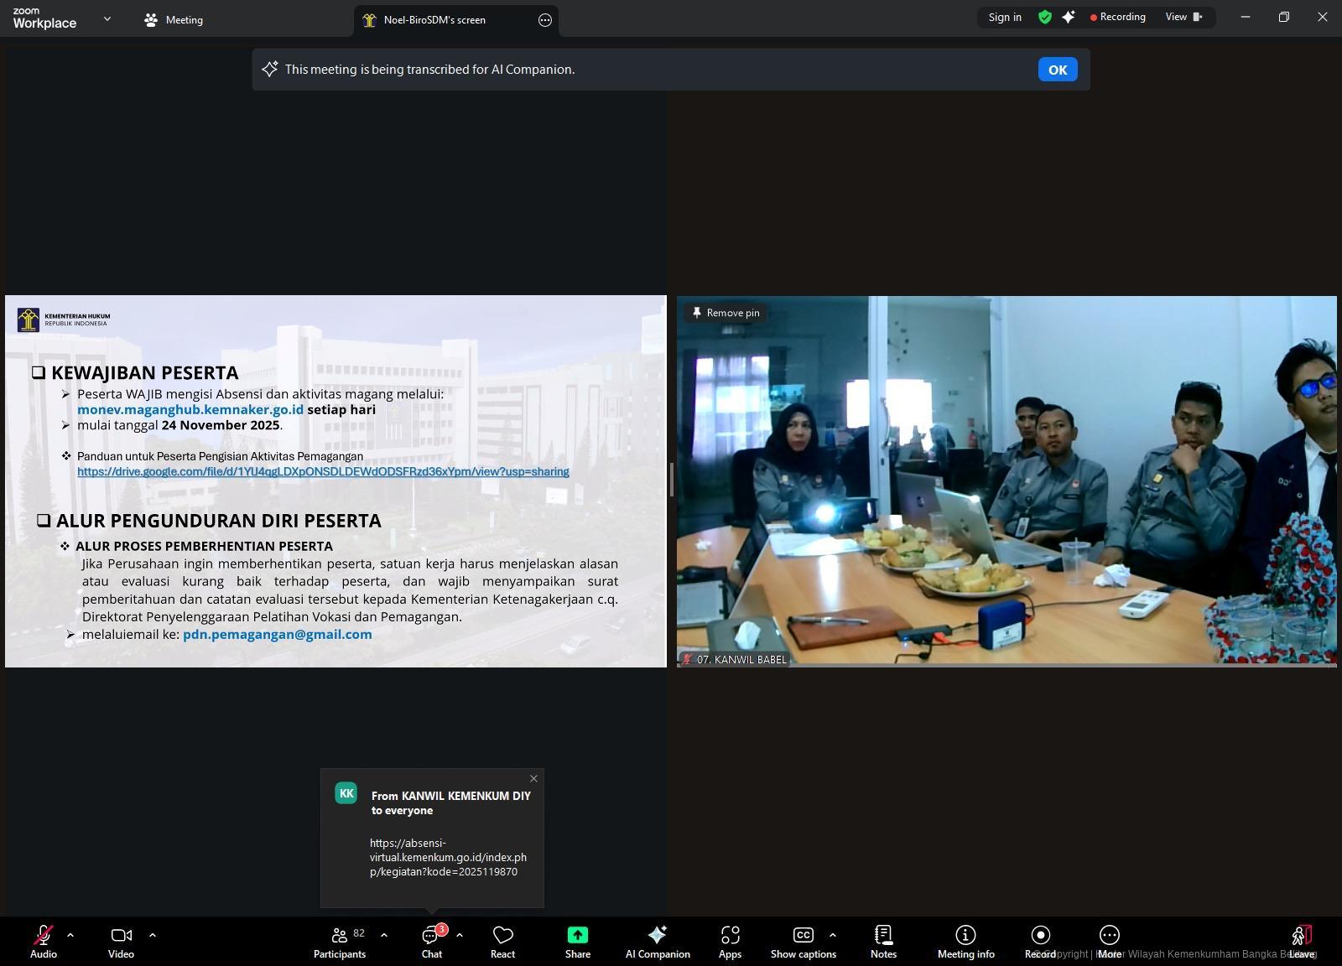Open the React emoji reactions
The width and height of the screenshot is (1342, 966).
pos(502,941)
